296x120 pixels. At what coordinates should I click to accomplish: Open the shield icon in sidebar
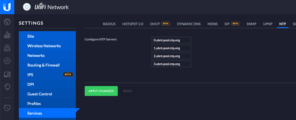[7, 108]
